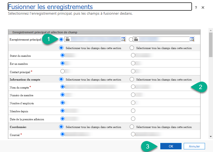Click the Courriel field label
213x152 pixels.
pos(15,135)
